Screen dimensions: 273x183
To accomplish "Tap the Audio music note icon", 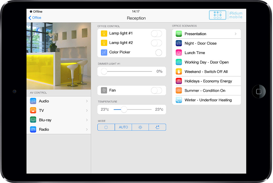I will [x=33, y=101].
